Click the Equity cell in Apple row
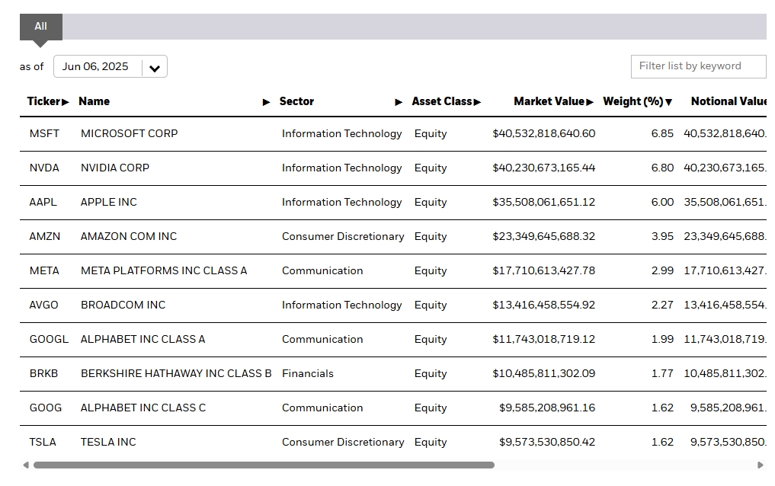The width and height of the screenshot is (775, 486). [x=431, y=202]
